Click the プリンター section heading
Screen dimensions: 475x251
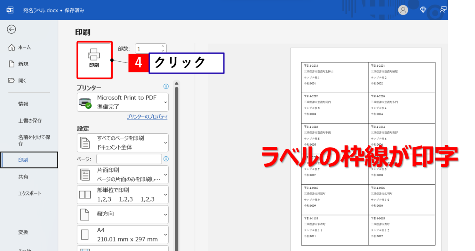pos(89,88)
